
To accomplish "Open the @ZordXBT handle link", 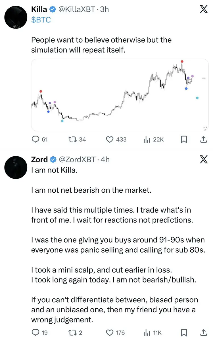I will (x=77, y=159).
